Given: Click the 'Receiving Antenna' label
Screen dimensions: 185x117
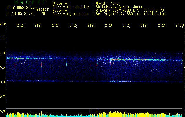Looking at the screenshot, I should (x=70, y=14).
